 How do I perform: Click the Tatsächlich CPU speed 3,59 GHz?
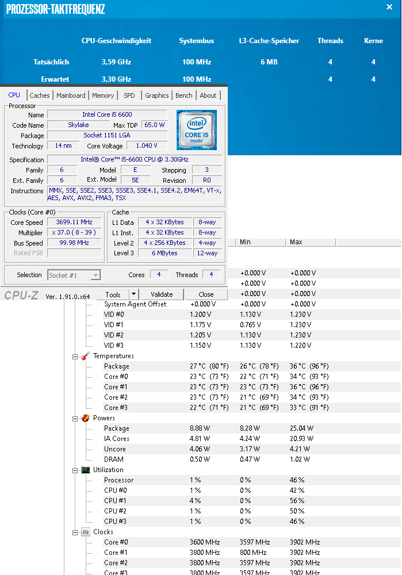pos(116,62)
